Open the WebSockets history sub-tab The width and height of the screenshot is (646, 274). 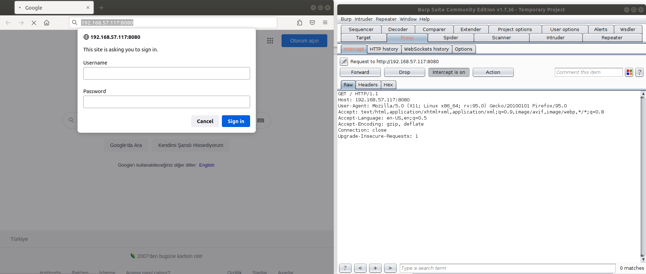[427, 49]
